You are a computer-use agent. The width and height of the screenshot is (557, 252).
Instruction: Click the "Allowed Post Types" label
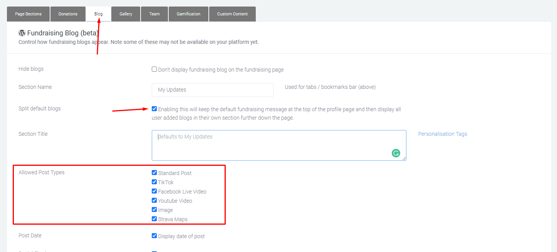[42, 172]
